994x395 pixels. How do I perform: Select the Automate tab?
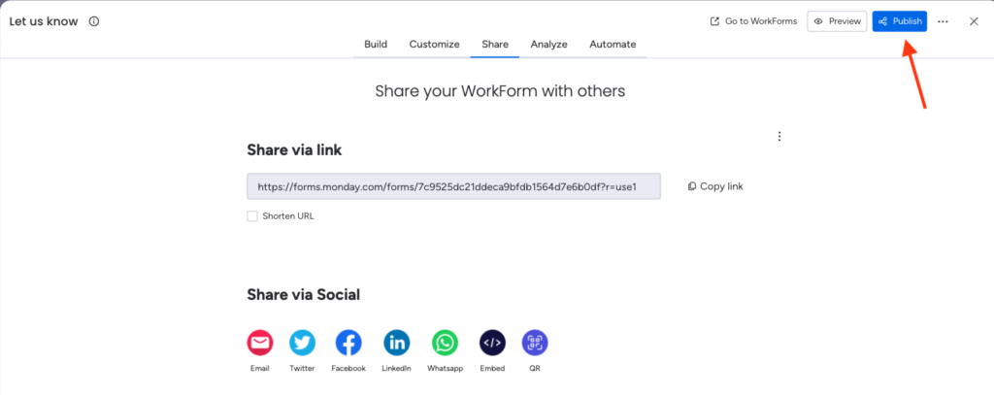click(x=613, y=44)
